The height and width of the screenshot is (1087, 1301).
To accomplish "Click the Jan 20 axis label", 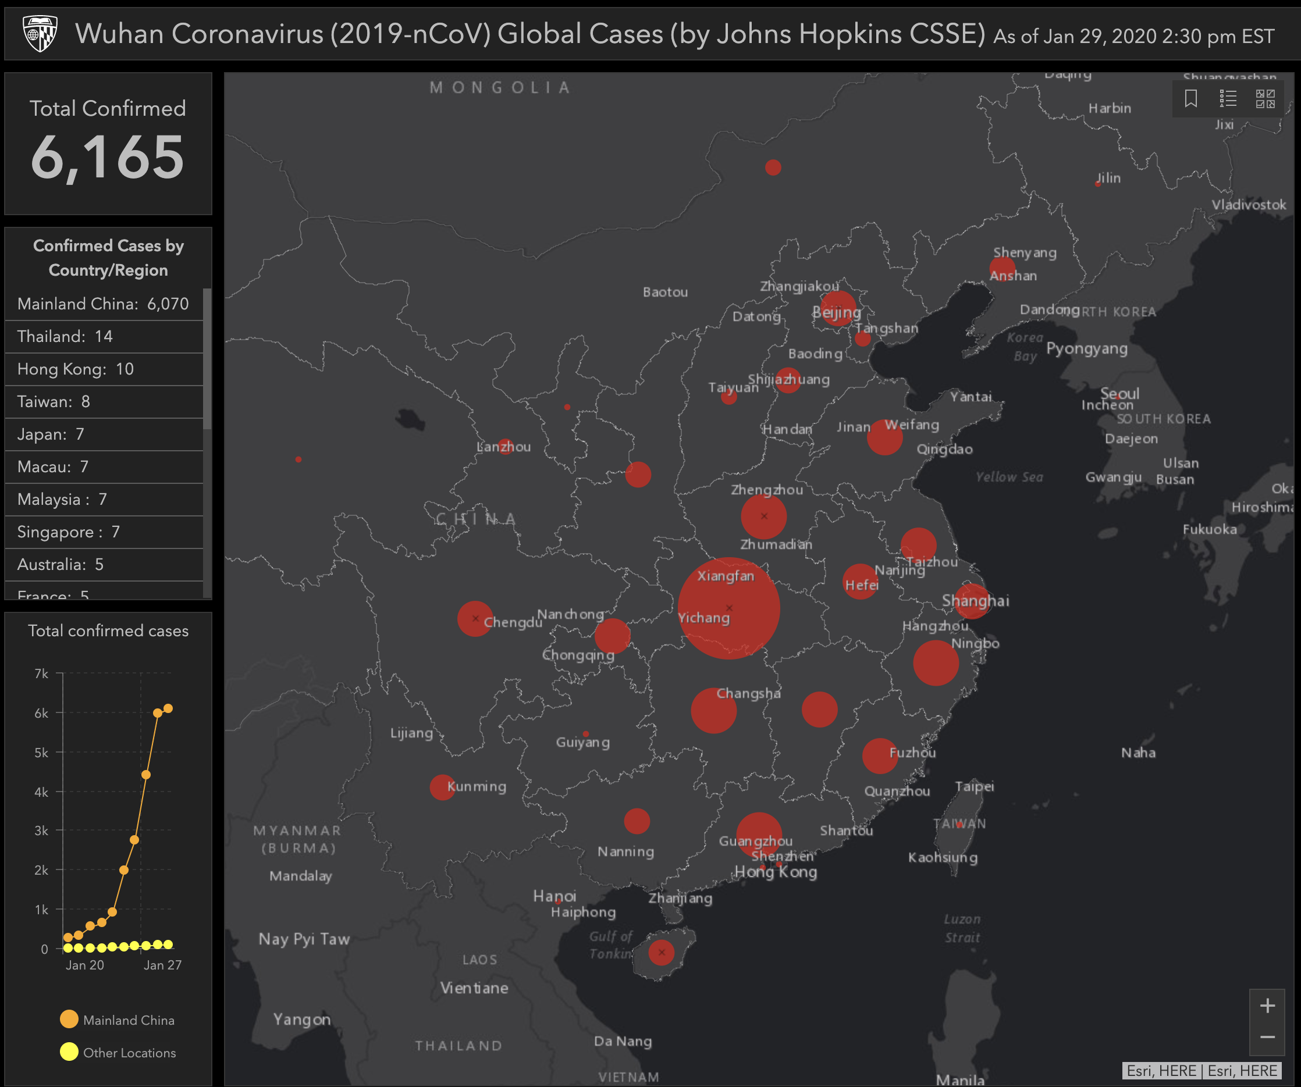I will tap(85, 964).
